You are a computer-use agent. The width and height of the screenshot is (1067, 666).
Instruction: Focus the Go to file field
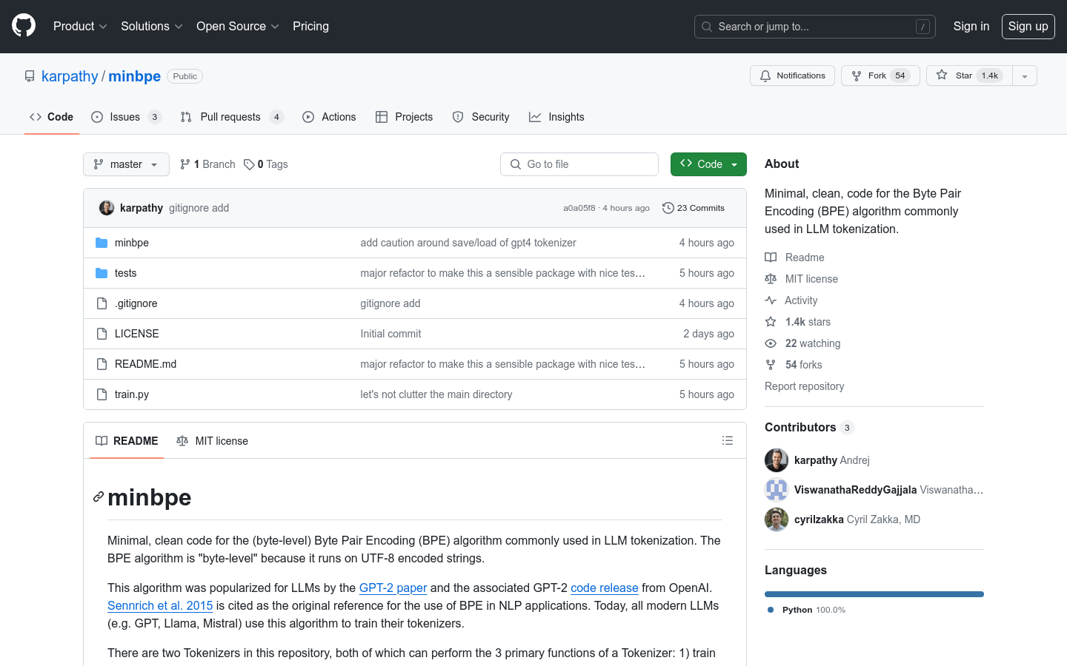(579, 164)
